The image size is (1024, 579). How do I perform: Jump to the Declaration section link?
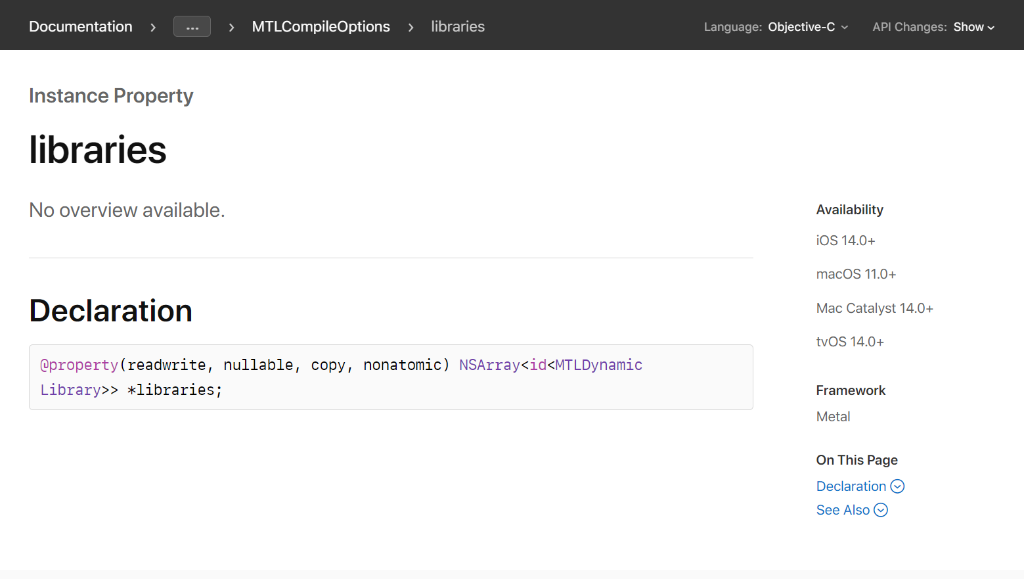pyautogui.click(x=851, y=486)
